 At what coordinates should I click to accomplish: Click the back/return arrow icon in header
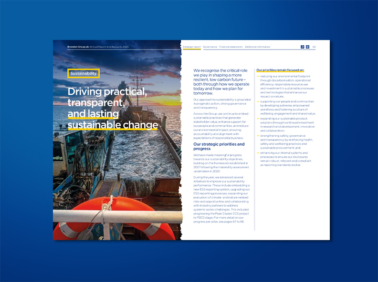click(302, 47)
